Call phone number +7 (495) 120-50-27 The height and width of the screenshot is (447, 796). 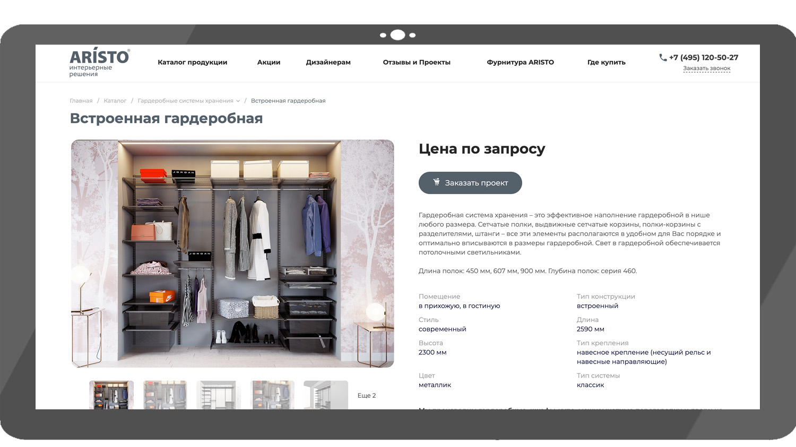point(703,57)
